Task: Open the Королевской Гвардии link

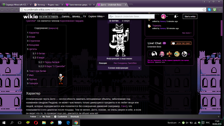Action: point(72,21)
